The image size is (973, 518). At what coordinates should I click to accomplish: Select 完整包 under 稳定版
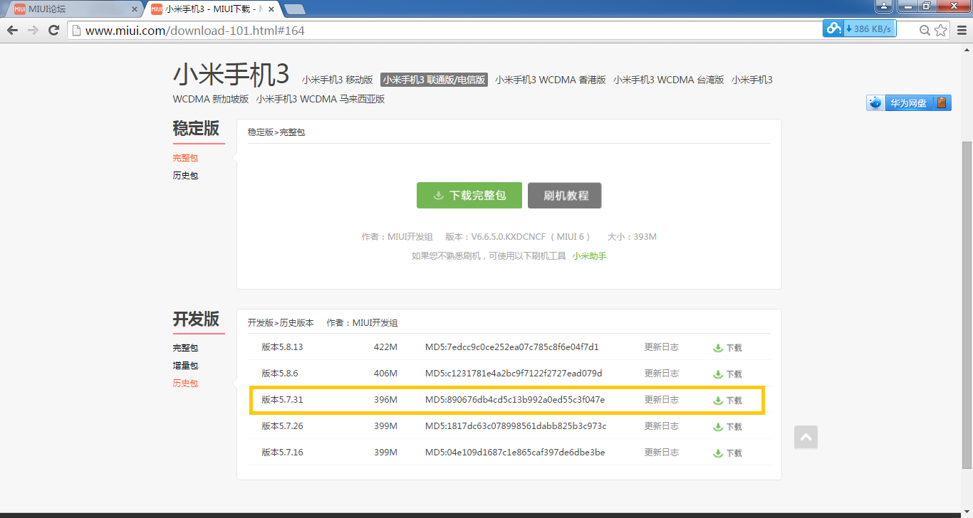coord(185,158)
